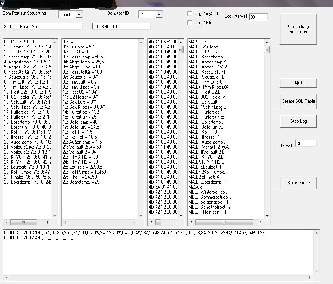The width and height of the screenshot is (333, 284).
Task: Click up arrow of raw values list scrollbar
Action: coord(55,42)
